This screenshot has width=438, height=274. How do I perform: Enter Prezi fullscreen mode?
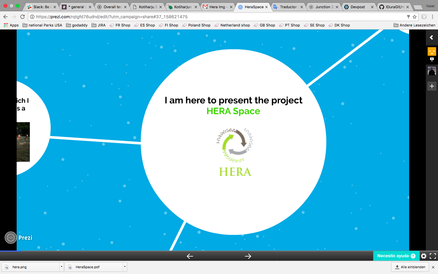tap(433, 256)
